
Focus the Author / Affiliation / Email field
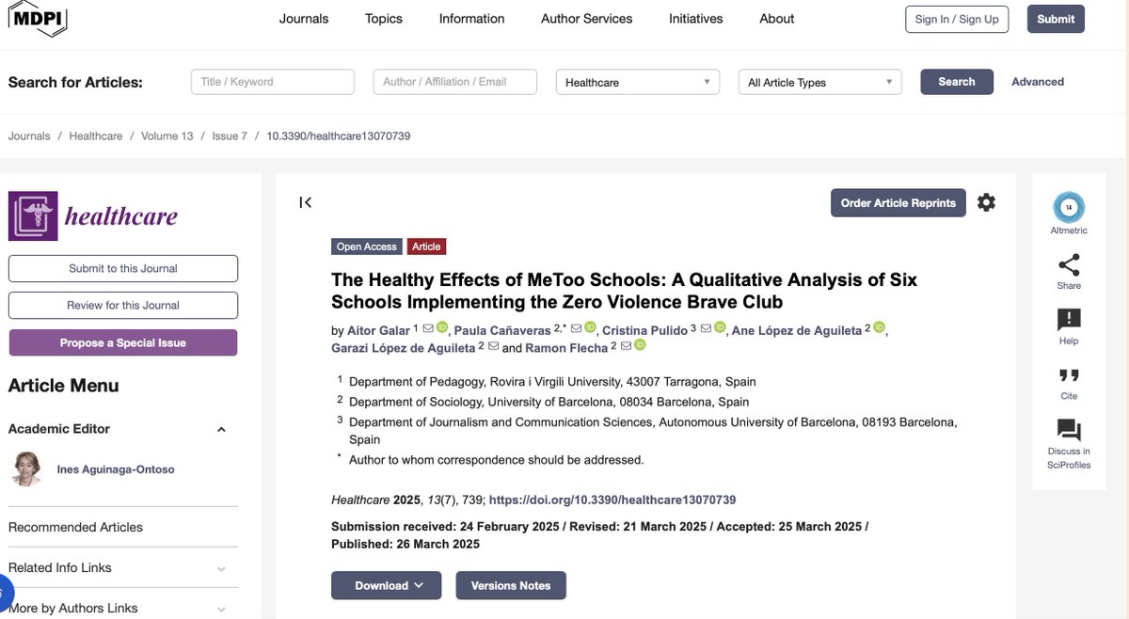pos(455,82)
